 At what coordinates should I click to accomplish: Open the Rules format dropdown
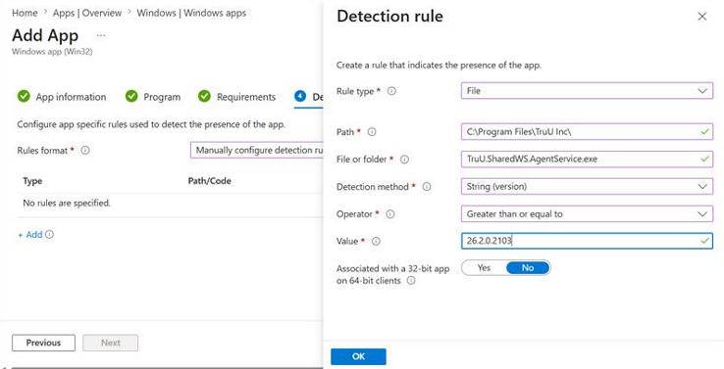[x=257, y=150]
